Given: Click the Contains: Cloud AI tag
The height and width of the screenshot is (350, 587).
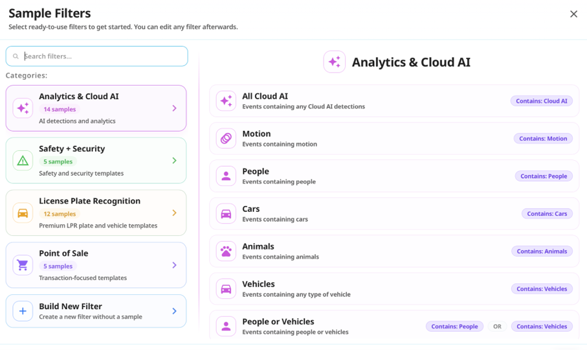Looking at the screenshot, I should (541, 101).
